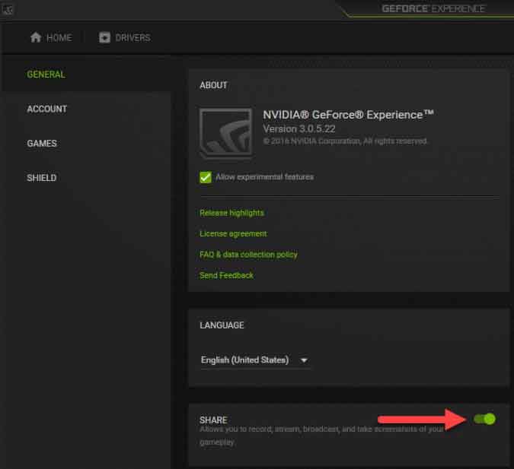Open FAQ & data collection policy link

[248, 255]
